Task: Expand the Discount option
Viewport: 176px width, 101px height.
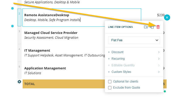Action: pos(134,52)
